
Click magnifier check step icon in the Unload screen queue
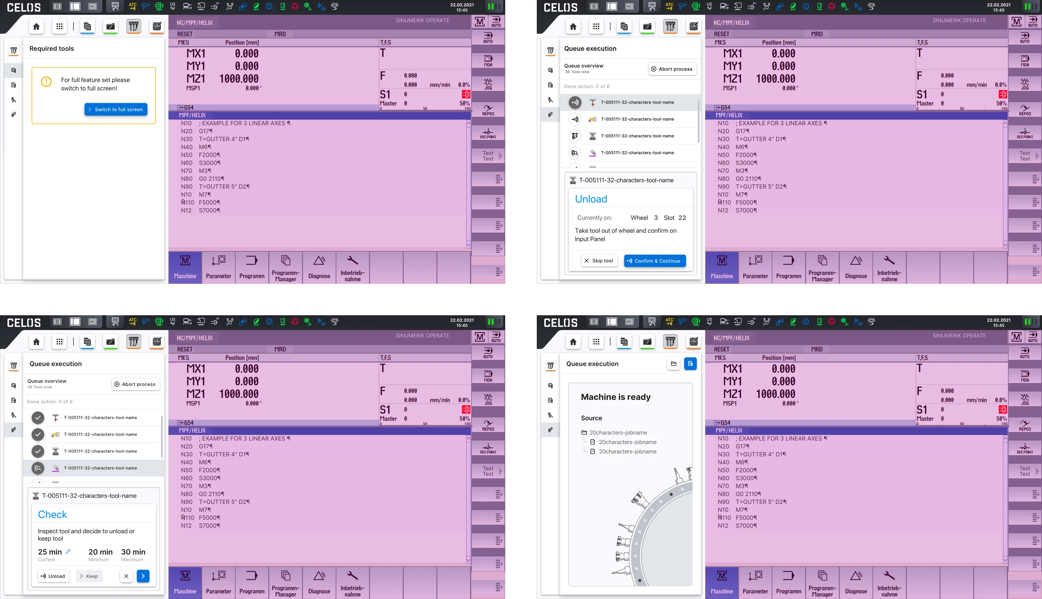tap(575, 153)
